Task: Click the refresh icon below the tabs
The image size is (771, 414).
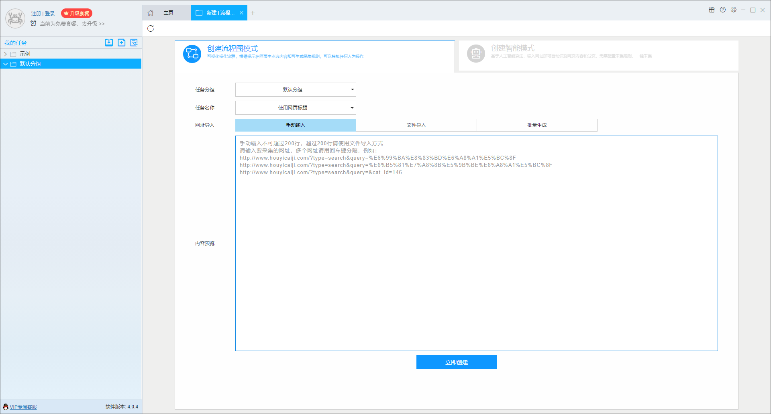Action: tap(151, 28)
